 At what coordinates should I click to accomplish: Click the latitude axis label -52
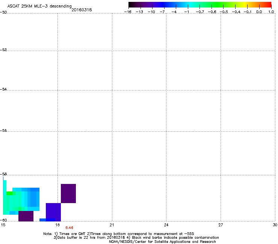[x=3, y=50]
